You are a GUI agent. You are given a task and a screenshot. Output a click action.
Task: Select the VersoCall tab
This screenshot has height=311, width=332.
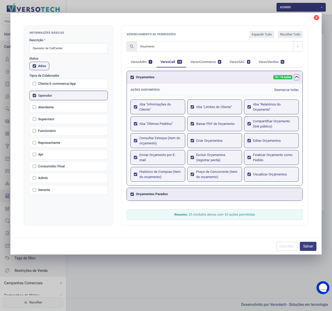pos(171,62)
